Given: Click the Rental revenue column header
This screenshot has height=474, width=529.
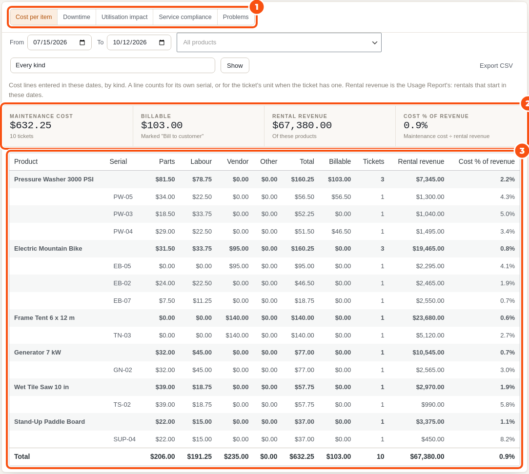Looking at the screenshot, I should point(421,161).
